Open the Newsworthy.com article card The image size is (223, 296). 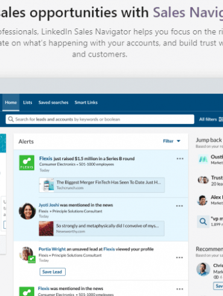click(x=102, y=228)
